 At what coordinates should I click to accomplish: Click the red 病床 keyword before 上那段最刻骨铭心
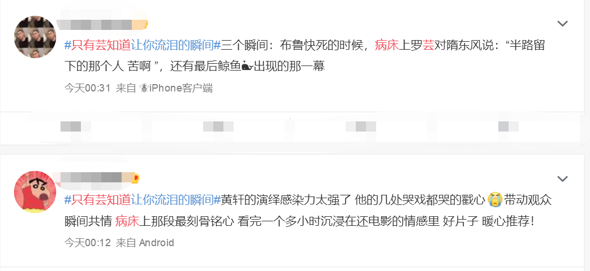pyautogui.click(x=127, y=222)
